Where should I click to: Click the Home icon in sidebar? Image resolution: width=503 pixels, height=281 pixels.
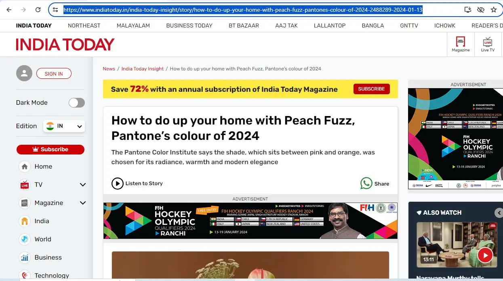coord(25,167)
